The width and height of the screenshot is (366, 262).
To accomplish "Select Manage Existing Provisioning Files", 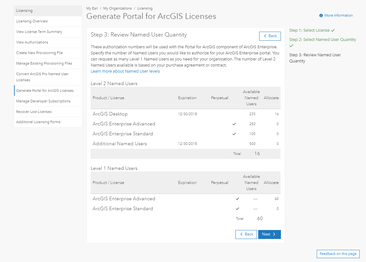I will (44, 64).
